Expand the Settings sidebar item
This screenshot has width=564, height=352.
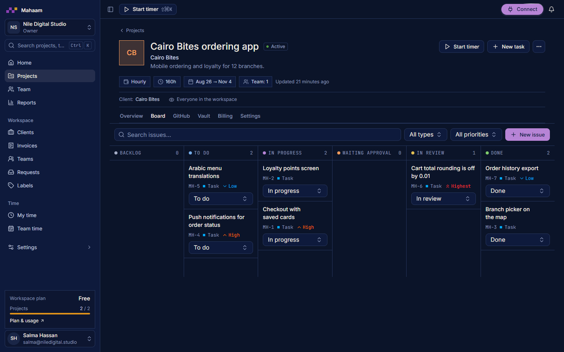(x=50, y=247)
